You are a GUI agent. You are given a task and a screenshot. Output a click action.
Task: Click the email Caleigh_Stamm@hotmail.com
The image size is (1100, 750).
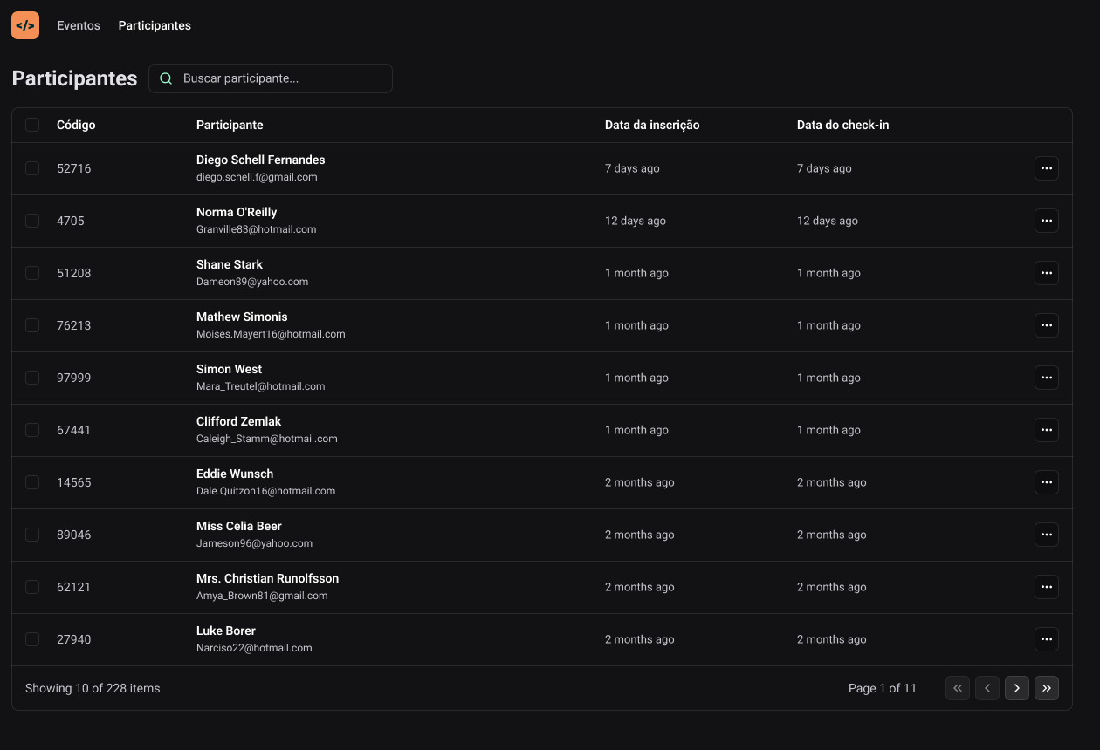pos(267,439)
